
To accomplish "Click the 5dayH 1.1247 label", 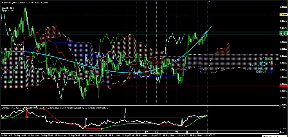I will pyautogui.click(x=8, y=8).
